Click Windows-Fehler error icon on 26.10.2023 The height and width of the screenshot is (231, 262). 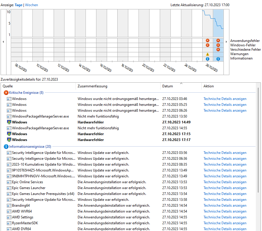pos(208,45)
